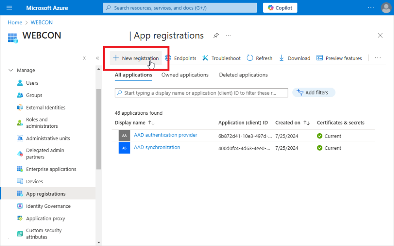Image resolution: width=394 pixels, height=246 pixels.
Task: Open Endpoints from the toolbar
Action: point(180,58)
